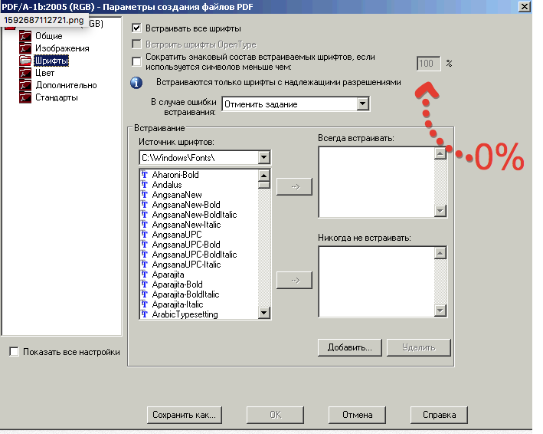This screenshot has height=434, width=543.
Task: Select AngsanaUPC-Italic font entry
Action: click(186, 265)
